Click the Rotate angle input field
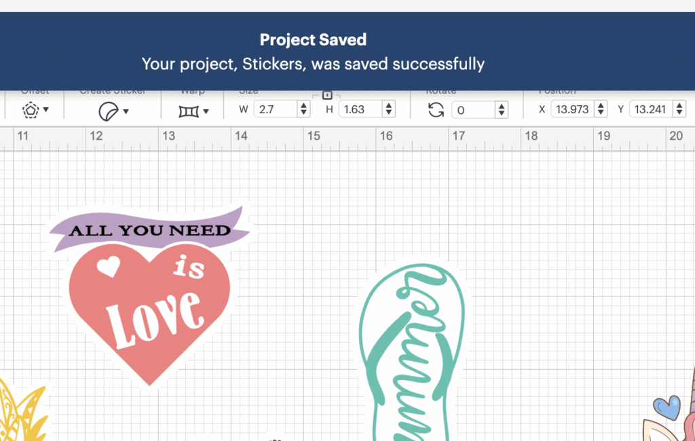This screenshot has height=441, width=695. coord(473,110)
